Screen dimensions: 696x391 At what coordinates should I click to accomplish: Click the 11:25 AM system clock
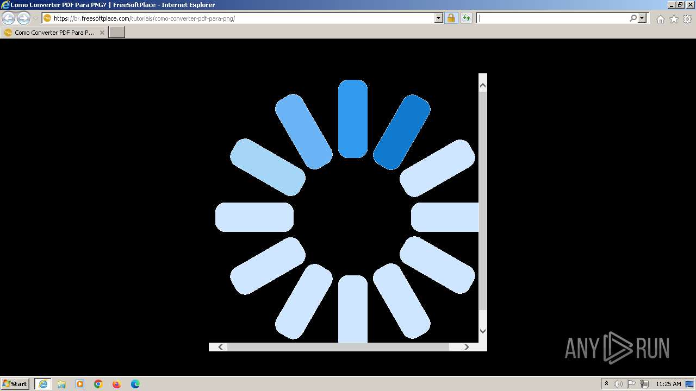[668, 384]
